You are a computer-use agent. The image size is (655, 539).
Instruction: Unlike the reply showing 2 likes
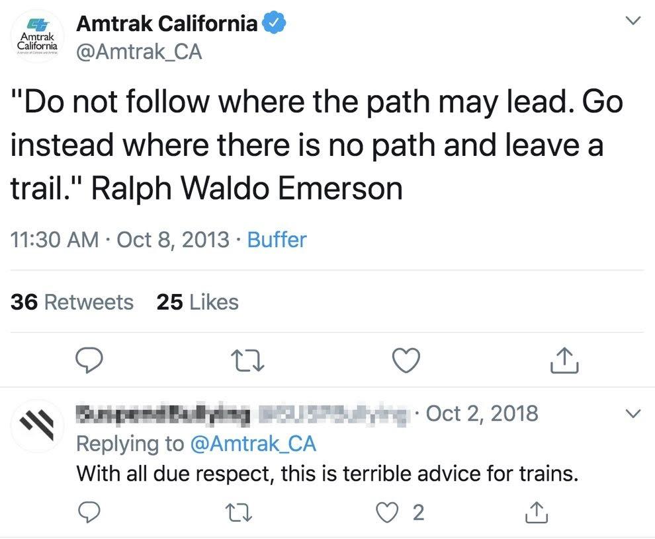pos(387,512)
